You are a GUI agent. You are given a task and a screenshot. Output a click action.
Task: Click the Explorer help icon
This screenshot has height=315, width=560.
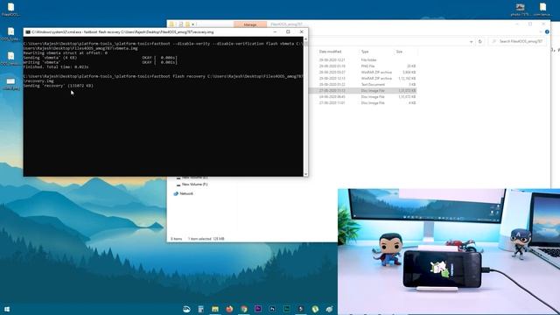[x=547, y=31]
